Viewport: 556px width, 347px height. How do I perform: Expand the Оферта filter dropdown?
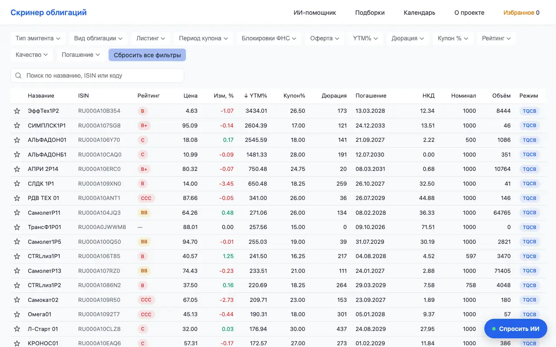click(x=325, y=38)
